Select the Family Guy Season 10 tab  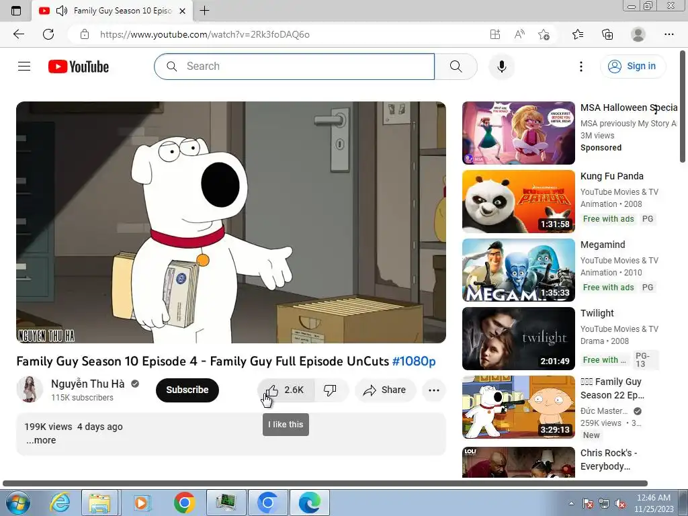112,11
